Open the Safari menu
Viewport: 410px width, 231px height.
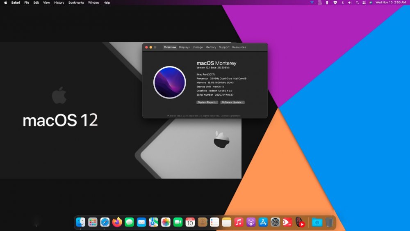pyautogui.click(x=16, y=2)
